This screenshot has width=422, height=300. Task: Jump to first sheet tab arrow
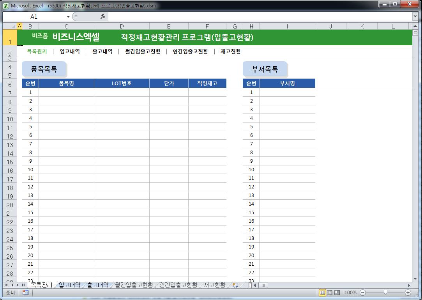pyautogui.click(x=6, y=285)
